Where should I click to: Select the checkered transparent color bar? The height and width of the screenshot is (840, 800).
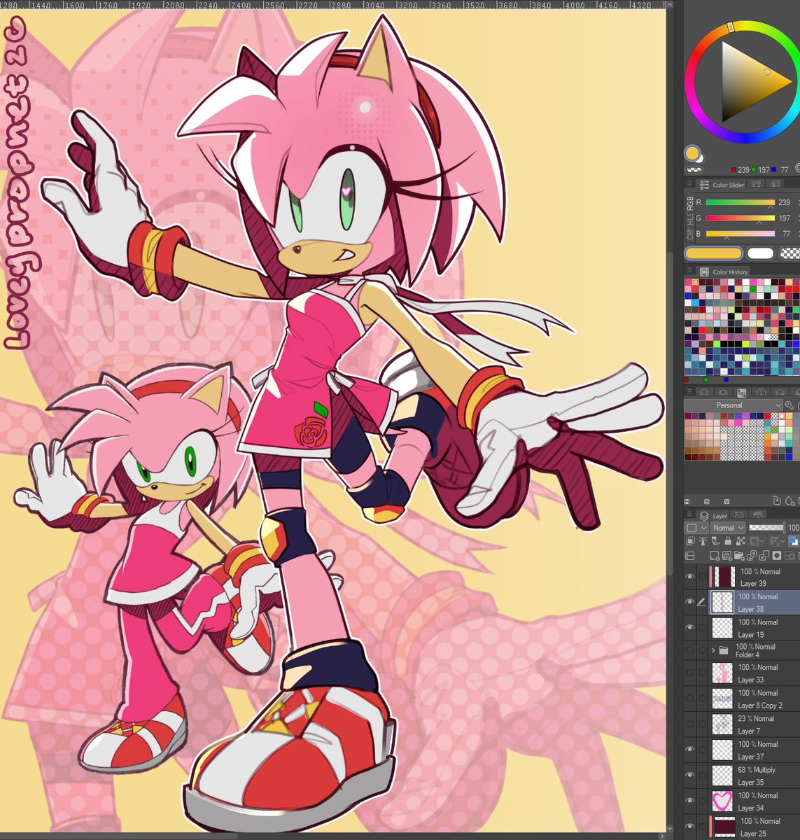click(790, 253)
